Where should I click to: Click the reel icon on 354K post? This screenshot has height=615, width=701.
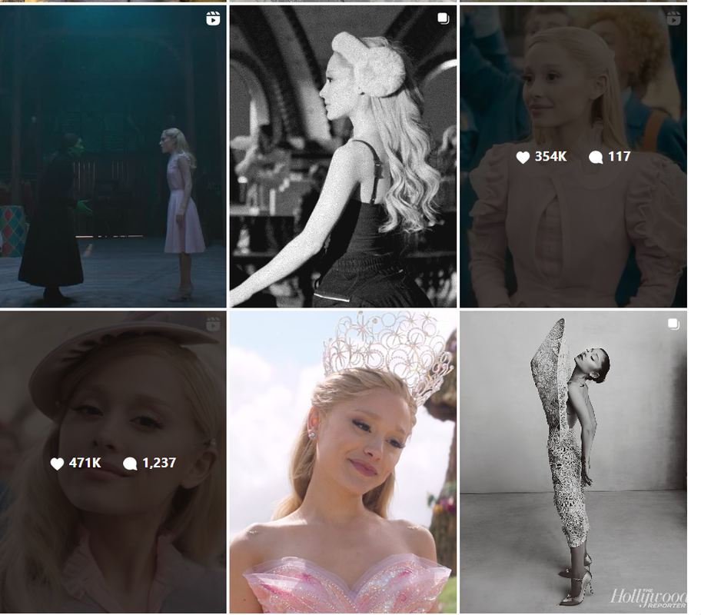pos(673,18)
